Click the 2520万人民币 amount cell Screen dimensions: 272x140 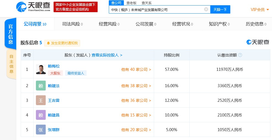230,100
